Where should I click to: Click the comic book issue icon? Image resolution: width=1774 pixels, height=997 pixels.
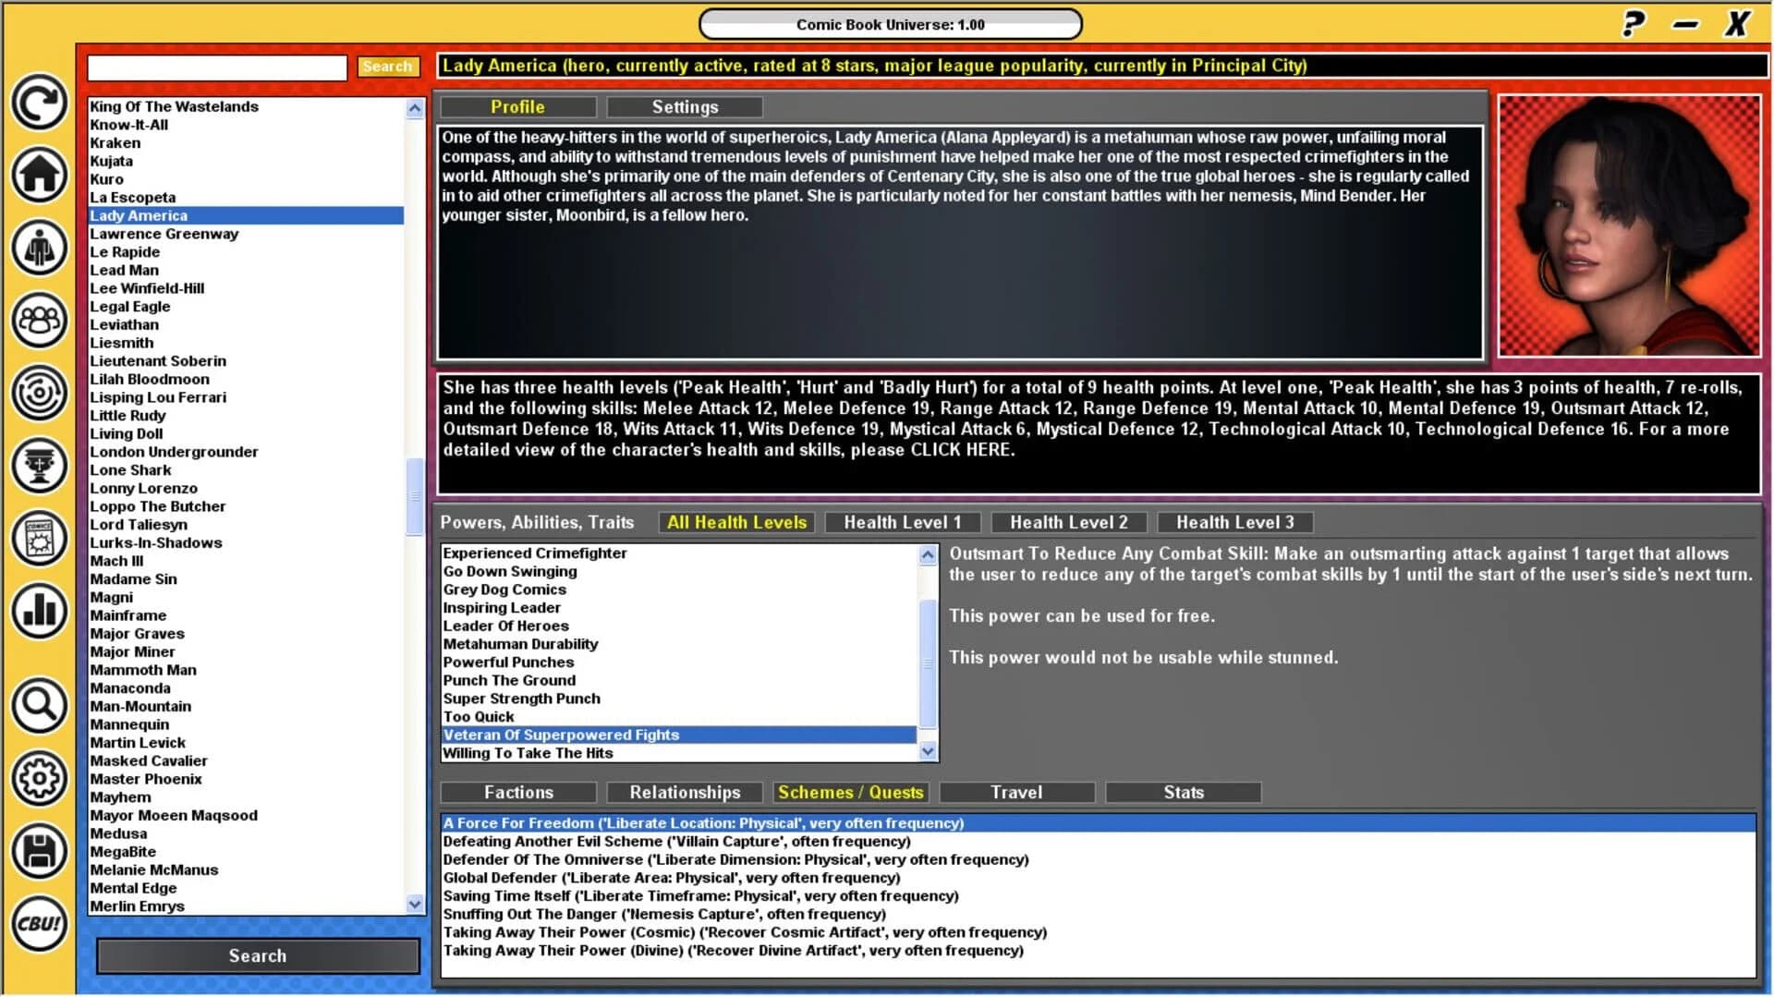39,539
